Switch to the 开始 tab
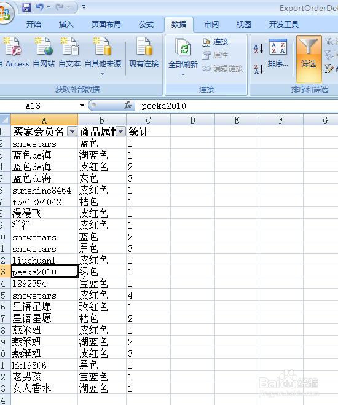 point(34,25)
